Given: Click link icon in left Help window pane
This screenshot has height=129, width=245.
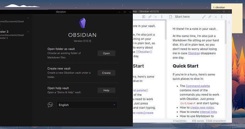Looking at the screenshot, I should coord(150,17).
